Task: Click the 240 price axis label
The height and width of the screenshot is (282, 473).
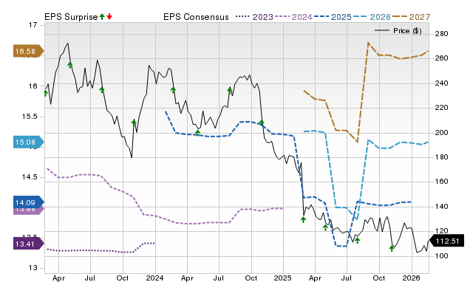Action: (x=442, y=83)
